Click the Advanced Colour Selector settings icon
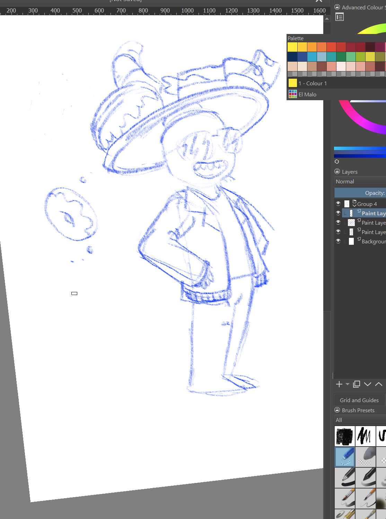 pos(340,17)
